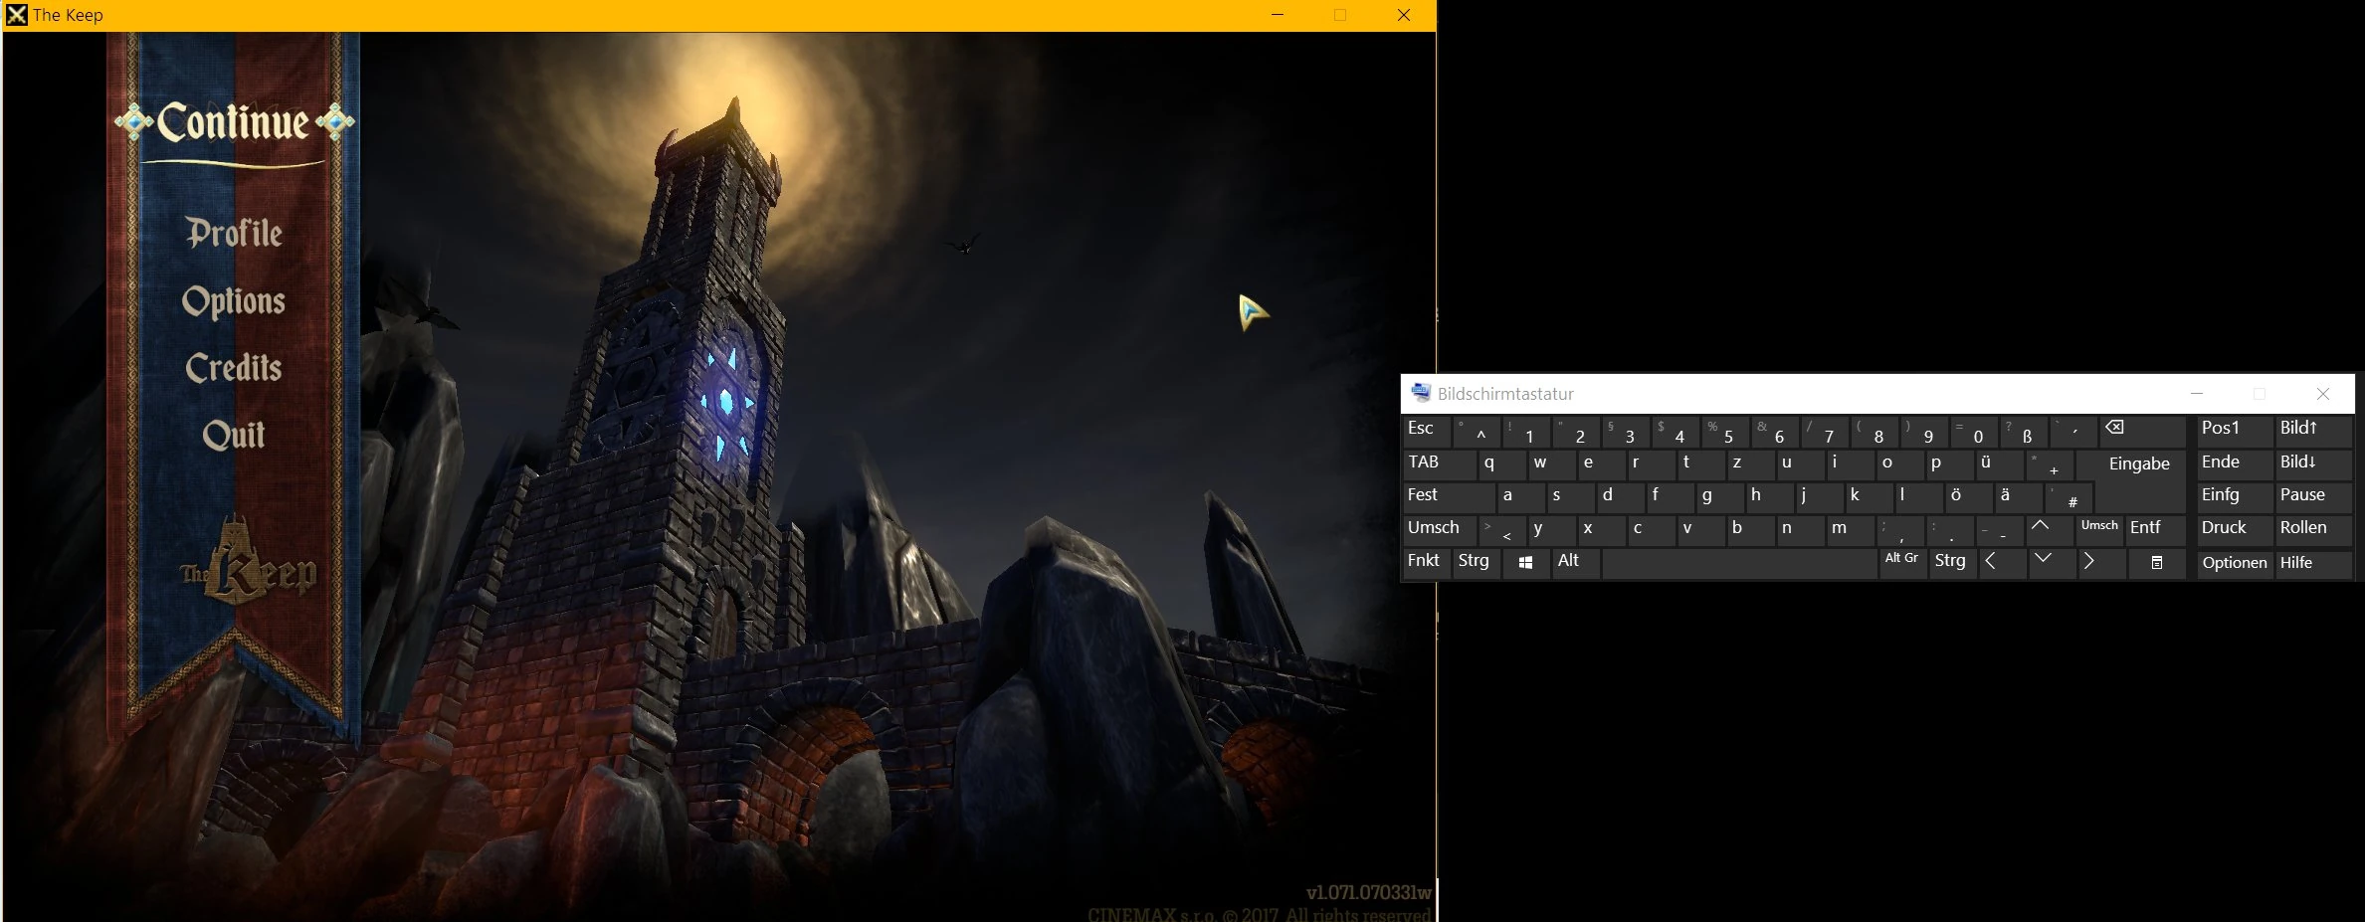Image resolution: width=2365 pixels, height=922 pixels.
Task: Tap the number 1 key
Action: click(1526, 432)
